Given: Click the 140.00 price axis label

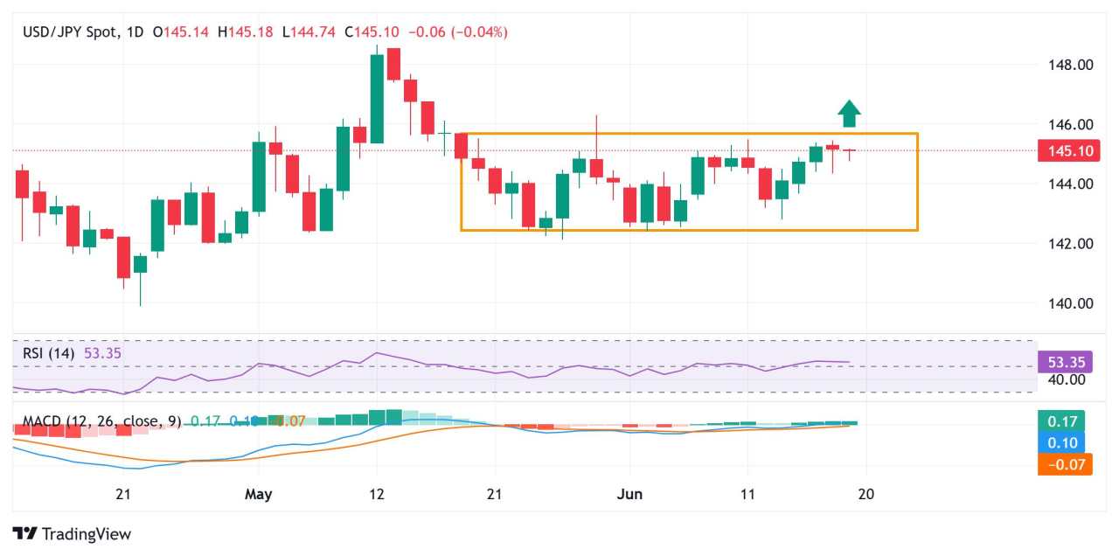Looking at the screenshot, I should [x=1069, y=303].
